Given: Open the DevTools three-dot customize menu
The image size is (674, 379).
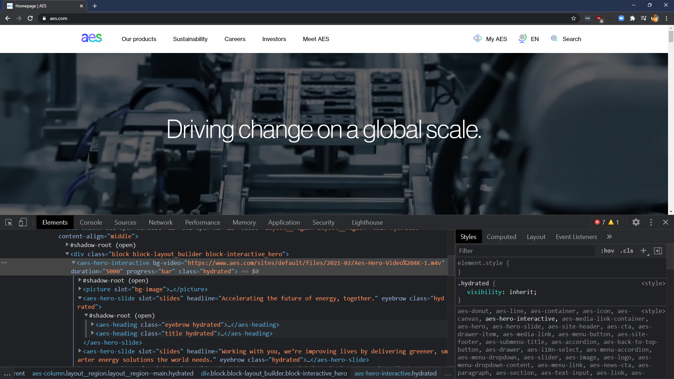Looking at the screenshot, I should click(651, 222).
